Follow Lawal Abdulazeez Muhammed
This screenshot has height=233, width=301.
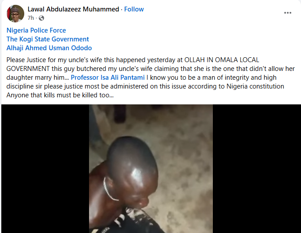(x=134, y=9)
